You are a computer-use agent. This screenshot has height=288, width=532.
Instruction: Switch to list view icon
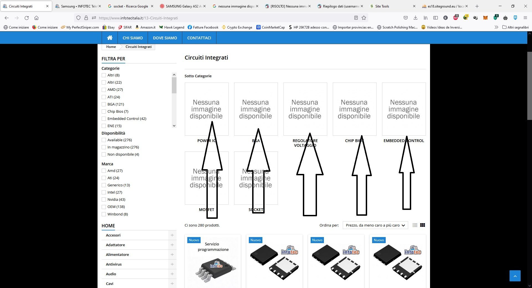[x=415, y=225]
